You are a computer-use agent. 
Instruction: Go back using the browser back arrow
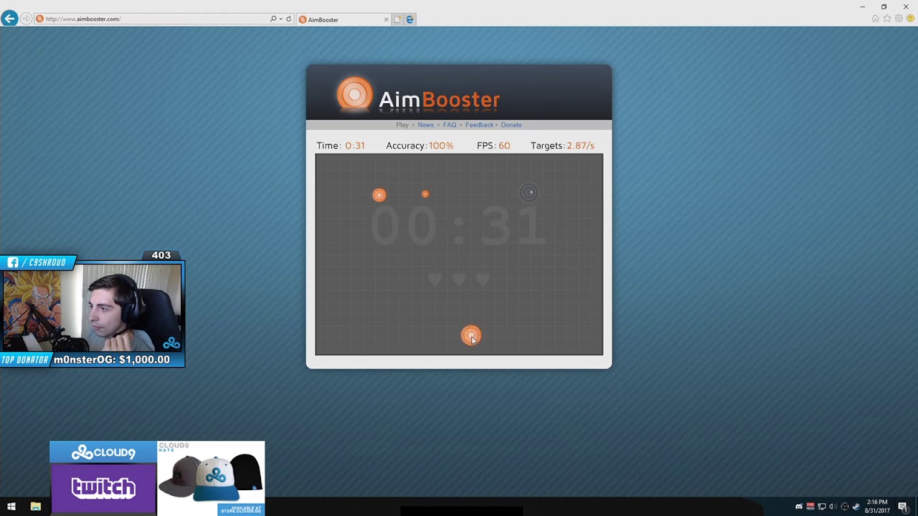9,19
